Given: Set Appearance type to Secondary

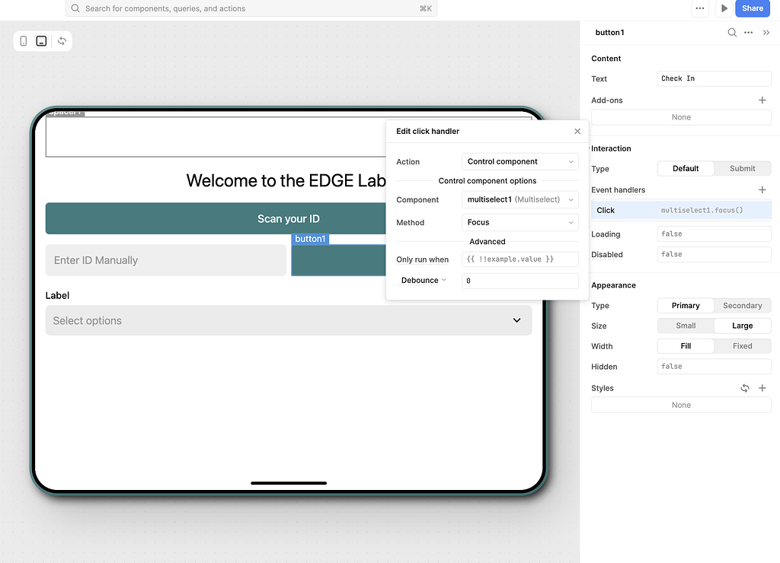Looking at the screenshot, I should click(x=743, y=306).
